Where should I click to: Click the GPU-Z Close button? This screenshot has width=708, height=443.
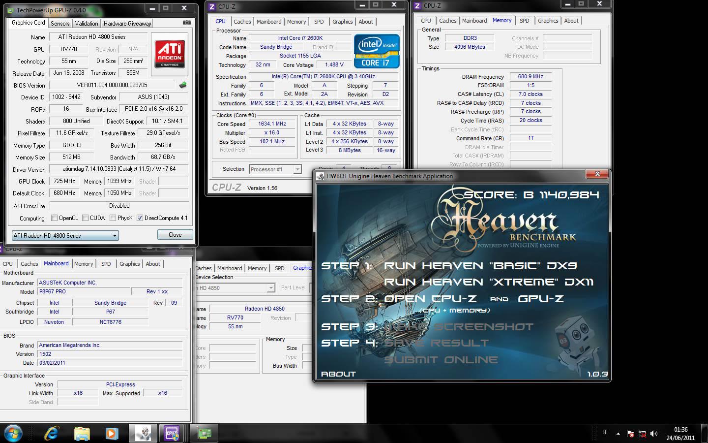click(175, 235)
